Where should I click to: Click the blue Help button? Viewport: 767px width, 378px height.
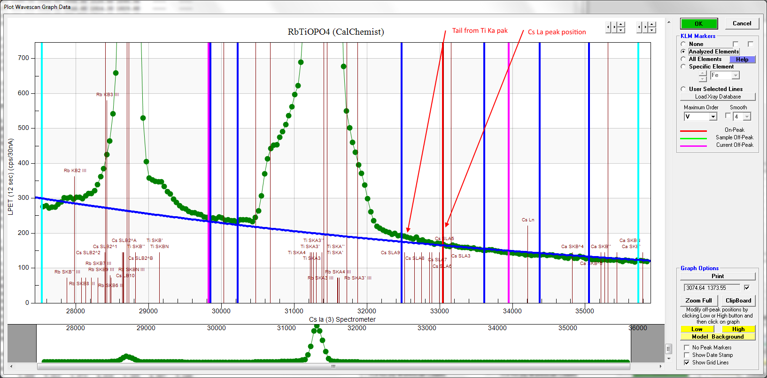click(742, 60)
